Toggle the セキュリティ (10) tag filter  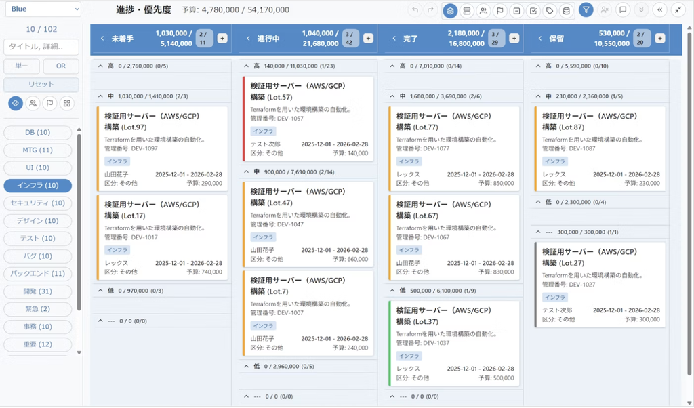[38, 203]
